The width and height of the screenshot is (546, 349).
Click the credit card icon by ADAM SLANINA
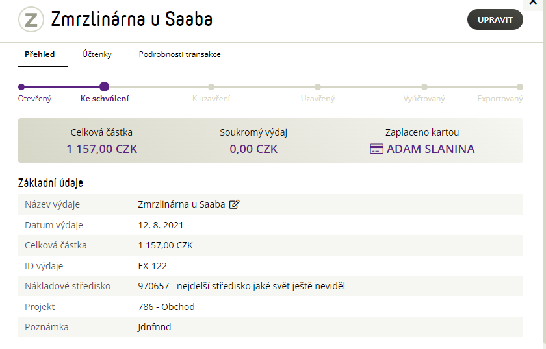pos(376,149)
